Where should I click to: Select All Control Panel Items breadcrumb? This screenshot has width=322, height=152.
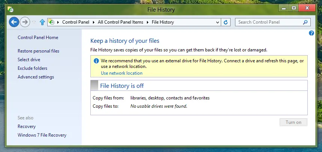click(x=121, y=22)
